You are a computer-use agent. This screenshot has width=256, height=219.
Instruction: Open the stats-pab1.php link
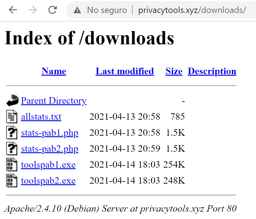[x=50, y=133]
